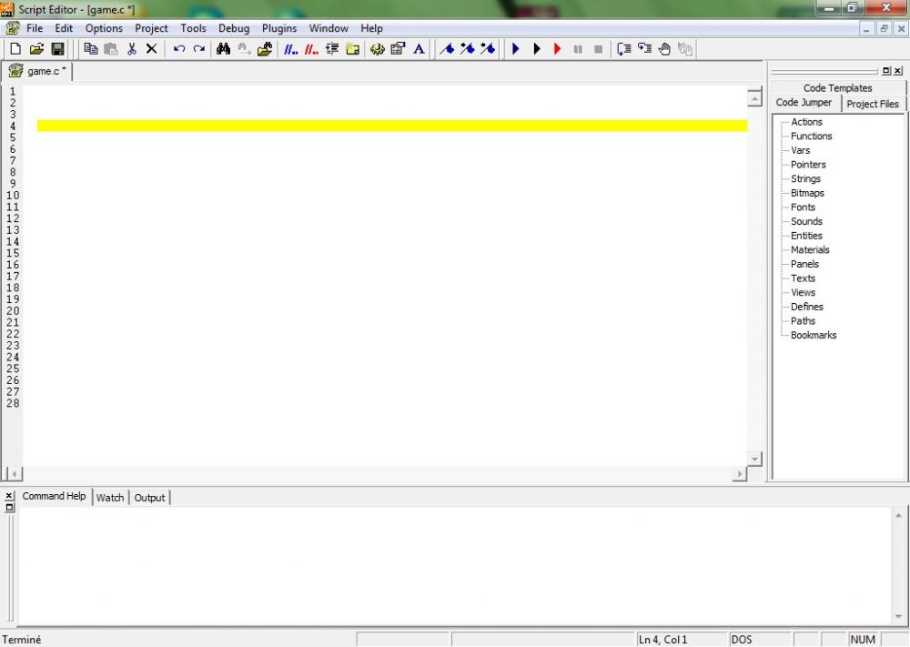Open the Debug menu
Screen dimensions: 910x647
coord(234,28)
